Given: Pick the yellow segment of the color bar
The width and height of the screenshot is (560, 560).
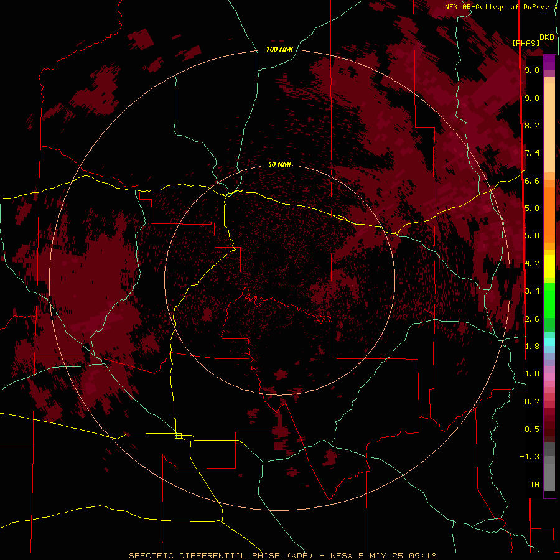Looking at the screenshot, I should point(549,266).
